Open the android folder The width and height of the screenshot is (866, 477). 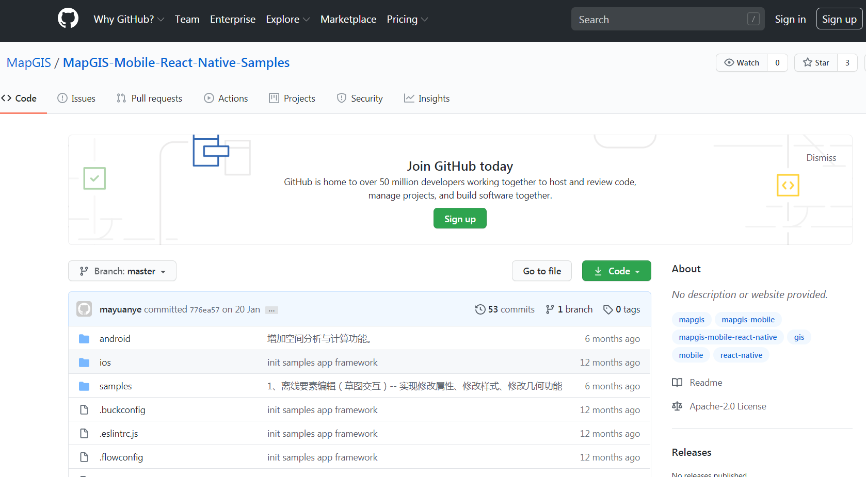pos(115,339)
